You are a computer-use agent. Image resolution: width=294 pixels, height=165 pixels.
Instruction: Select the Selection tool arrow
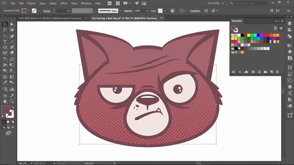tap(5, 24)
